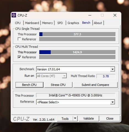The image size is (129, 132).
Task: Minimize the CPU-Z window
Action: click(x=90, y=15)
